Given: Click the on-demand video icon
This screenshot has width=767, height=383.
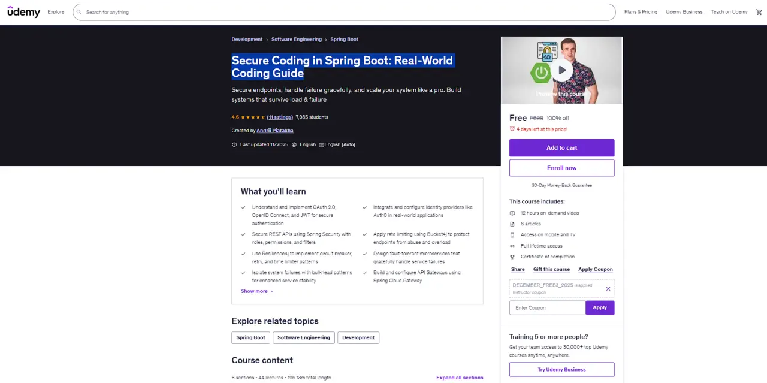Looking at the screenshot, I should tap(512, 213).
